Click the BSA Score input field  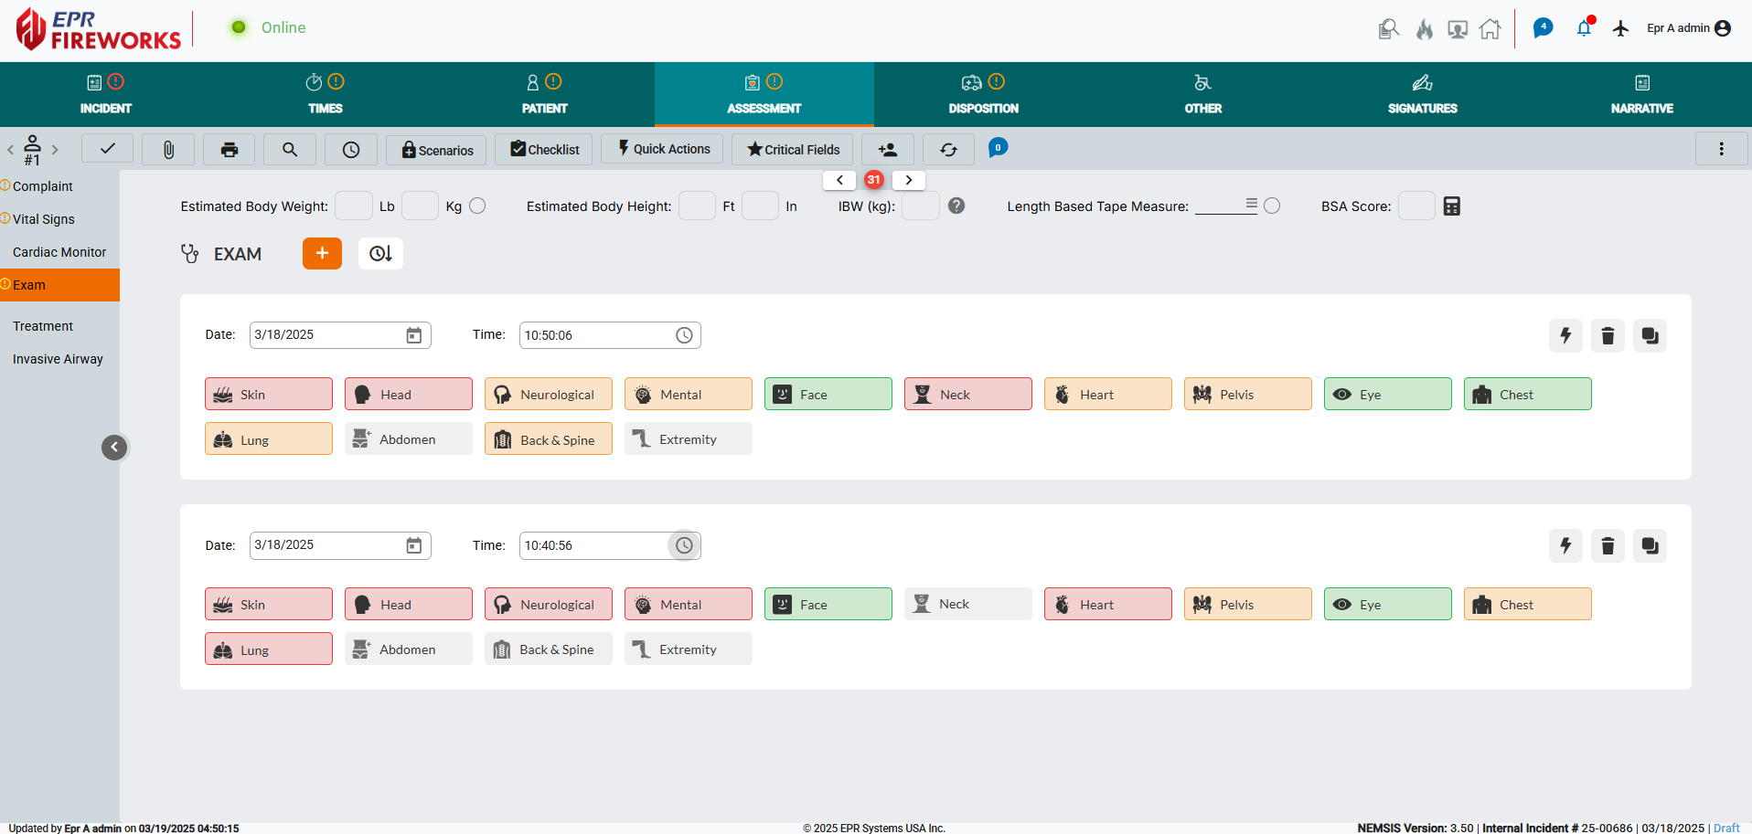tap(1416, 206)
